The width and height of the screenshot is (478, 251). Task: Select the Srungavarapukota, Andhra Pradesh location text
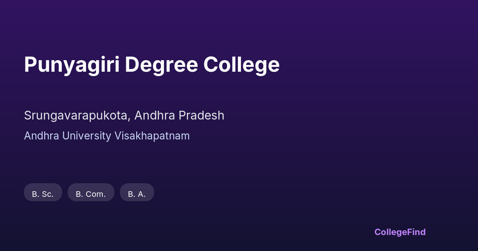[124, 116]
